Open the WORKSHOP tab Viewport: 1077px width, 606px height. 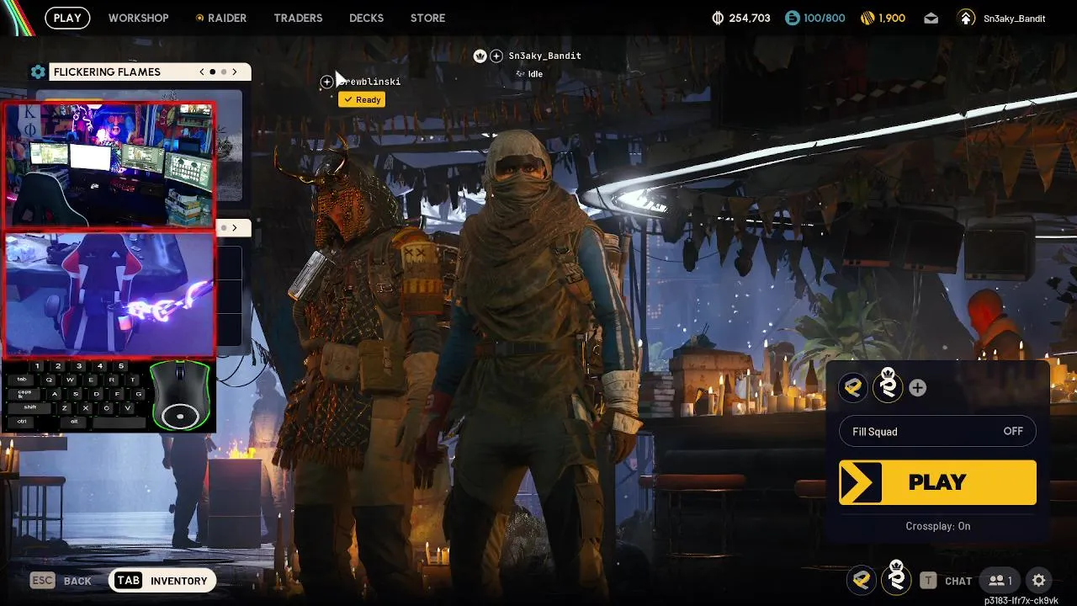point(138,18)
